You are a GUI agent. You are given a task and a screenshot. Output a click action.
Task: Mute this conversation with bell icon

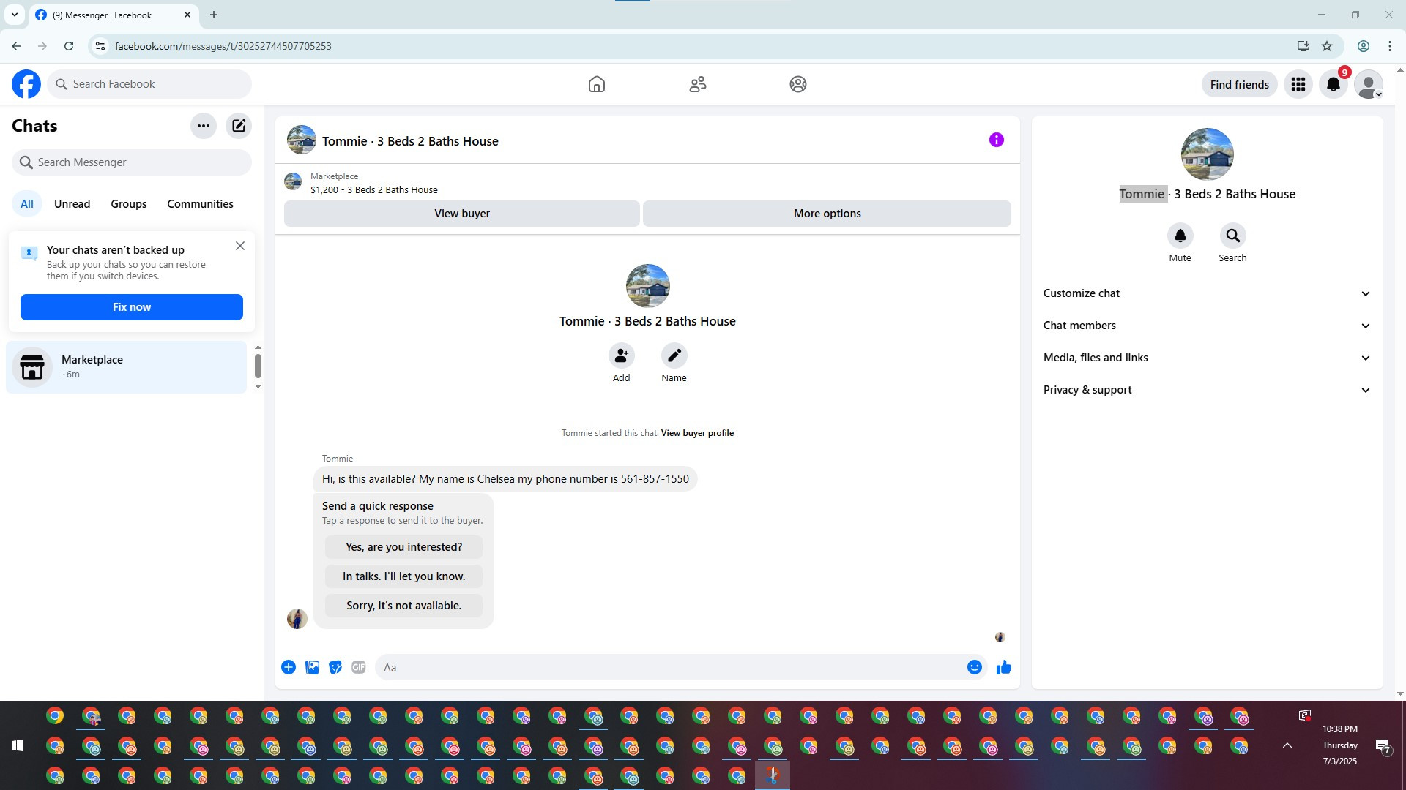pos(1180,236)
